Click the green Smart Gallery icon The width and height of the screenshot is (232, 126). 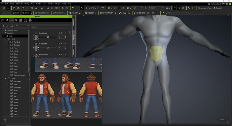(163, 13)
